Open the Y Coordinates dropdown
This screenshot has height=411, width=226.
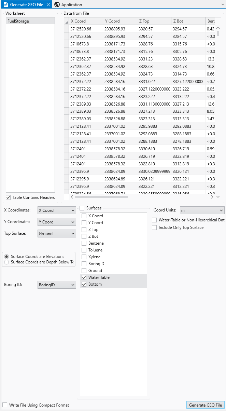(56, 222)
